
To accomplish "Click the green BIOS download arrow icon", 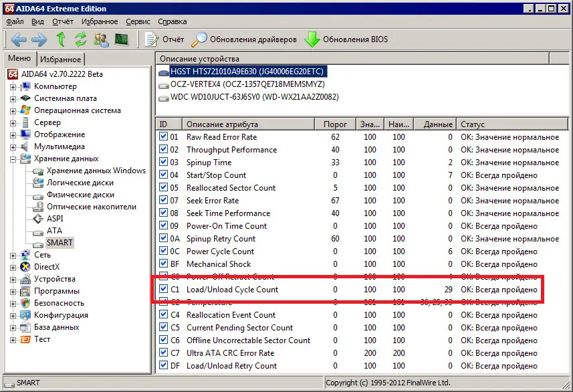I will tap(312, 39).
